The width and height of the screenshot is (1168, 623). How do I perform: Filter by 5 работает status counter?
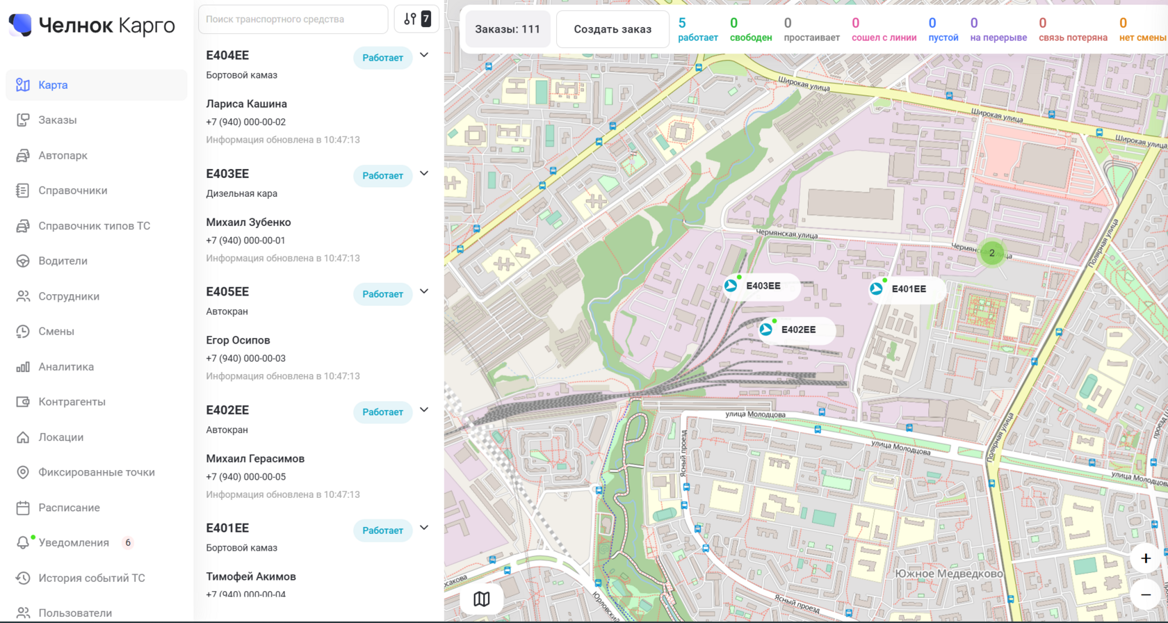[698, 29]
